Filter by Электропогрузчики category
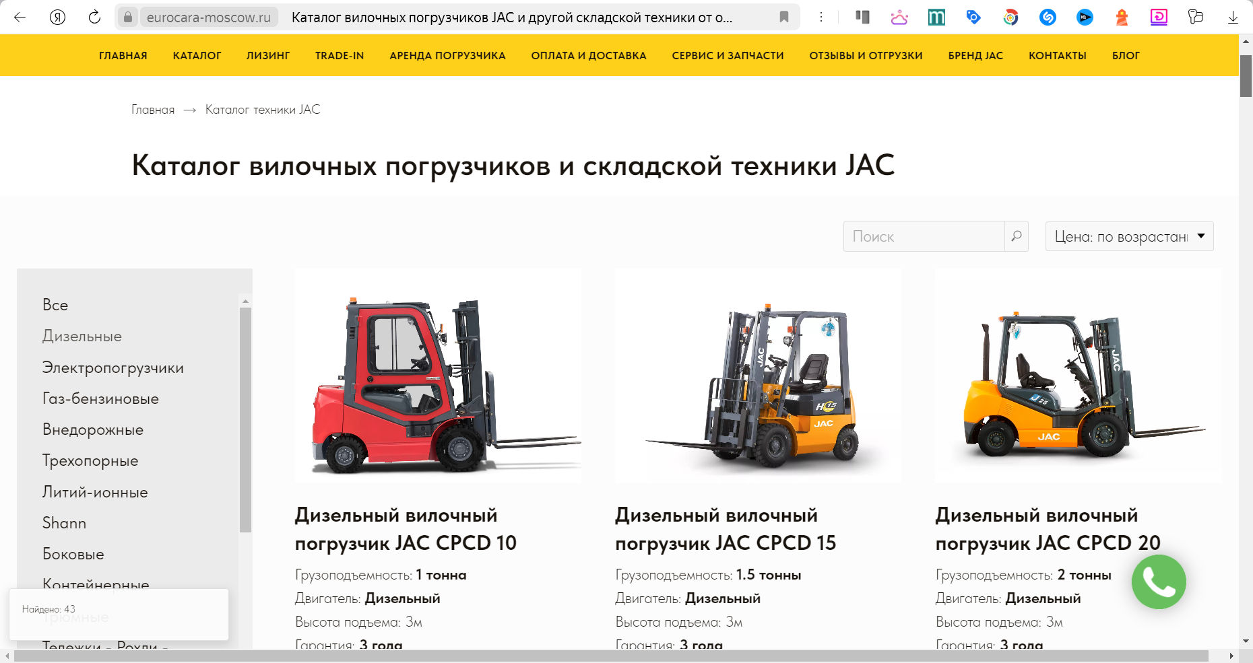The height and width of the screenshot is (663, 1253). pyautogui.click(x=113, y=368)
